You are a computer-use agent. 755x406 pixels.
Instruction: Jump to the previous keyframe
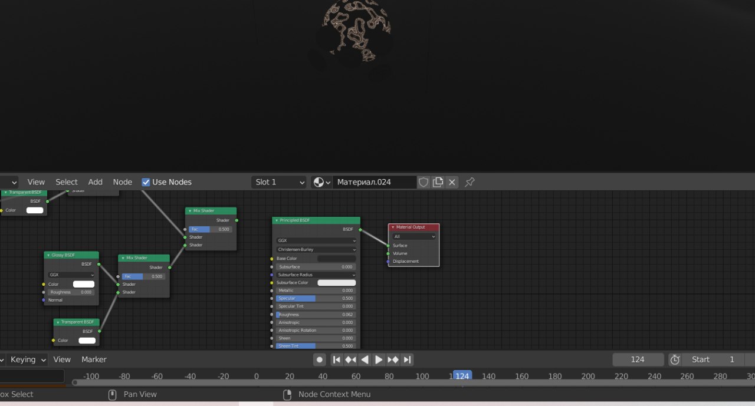pos(351,359)
